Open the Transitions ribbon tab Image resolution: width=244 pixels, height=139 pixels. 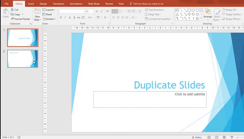(x=58, y=3)
